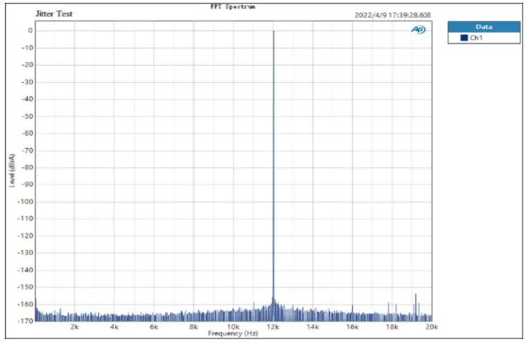The image size is (528, 348).
Task: Click the Data legend header
Action: click(x=484, y=27)
